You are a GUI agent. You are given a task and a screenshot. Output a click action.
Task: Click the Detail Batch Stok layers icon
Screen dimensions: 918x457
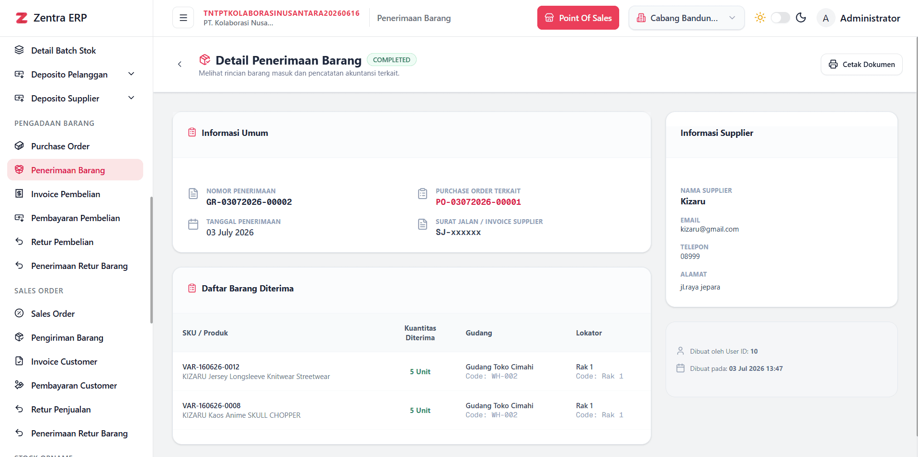[x=19, y=50]
